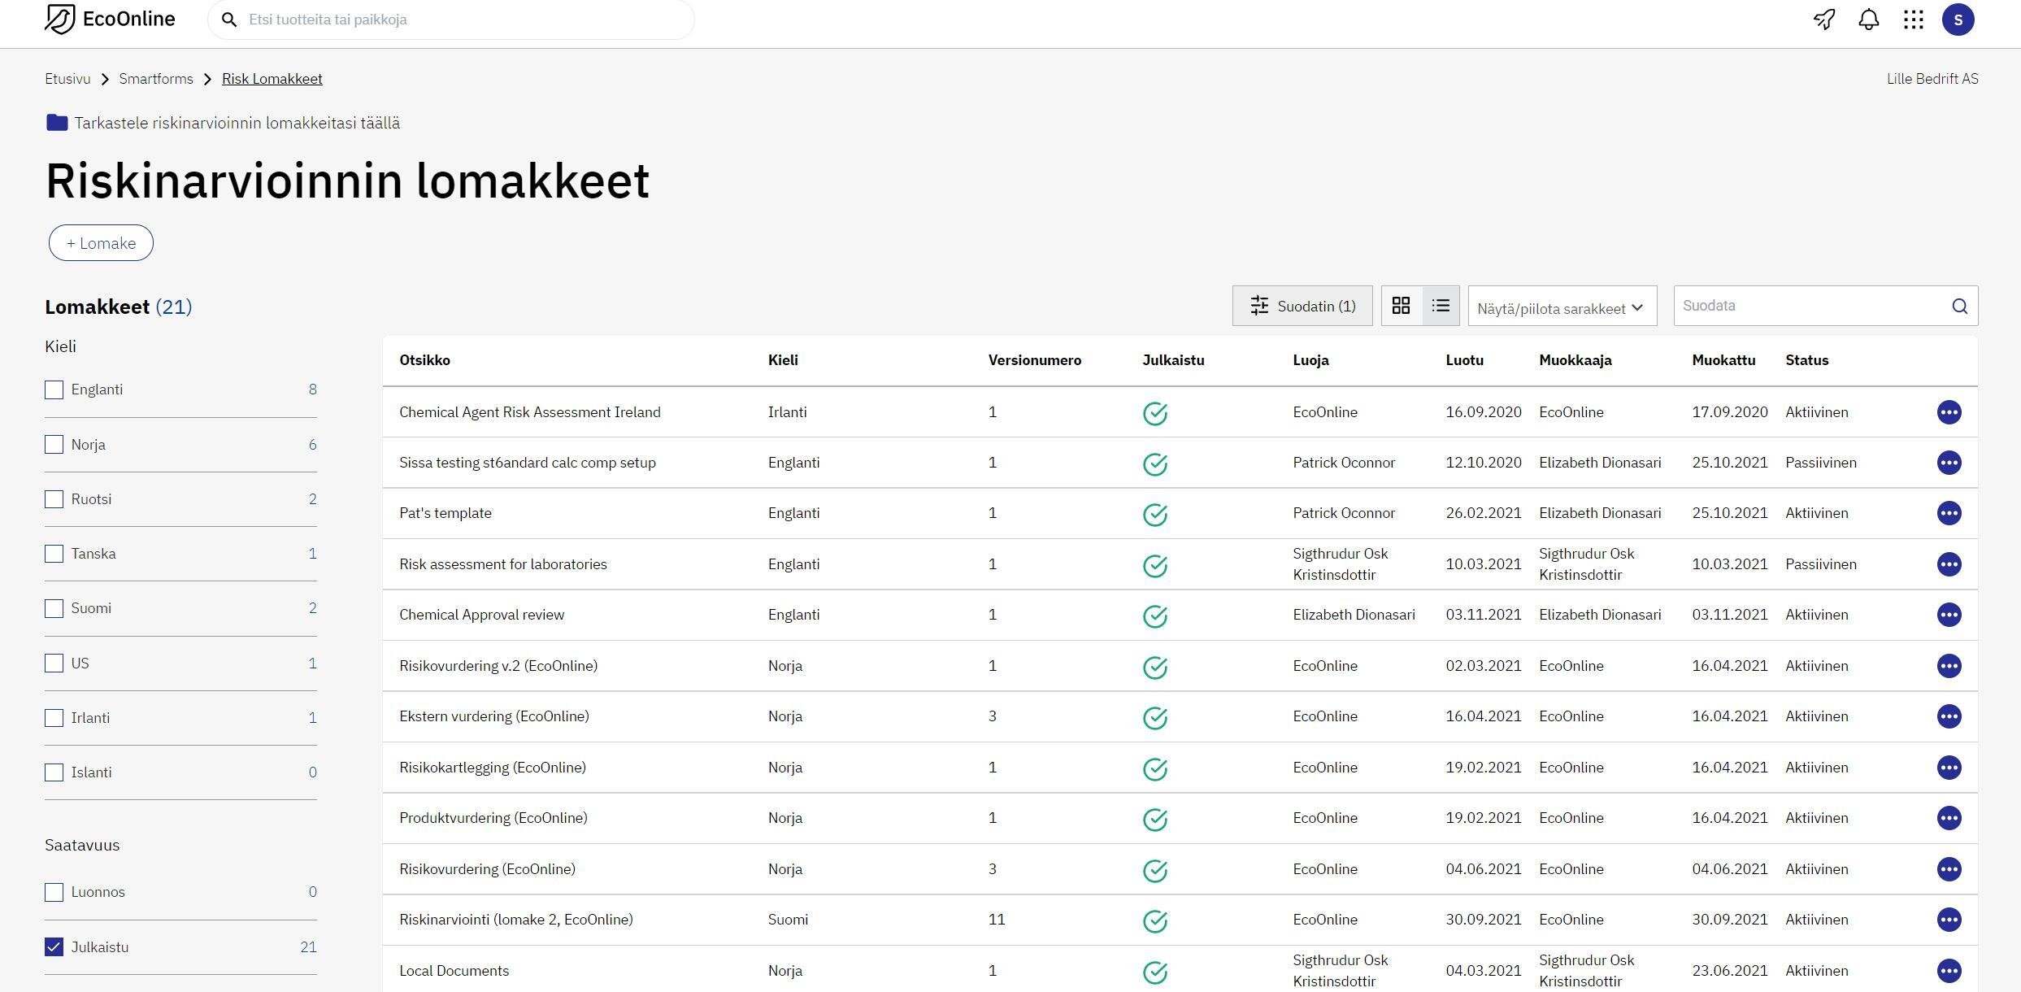Viewport: 2021px width, 992px height.
Task: Click Lille Bedrift AS company name
Action: tap(1932, 79)
